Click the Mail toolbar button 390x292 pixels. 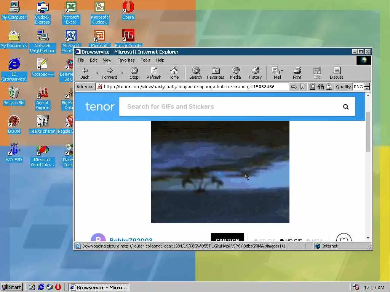(x=276, y=73)
